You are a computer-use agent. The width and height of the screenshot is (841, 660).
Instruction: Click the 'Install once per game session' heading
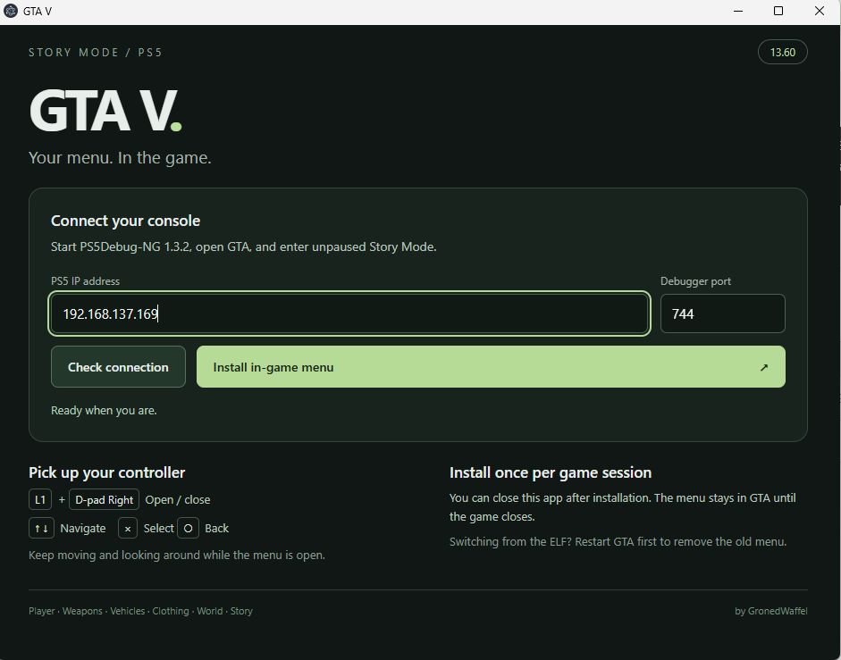click(x=551, y=472)
